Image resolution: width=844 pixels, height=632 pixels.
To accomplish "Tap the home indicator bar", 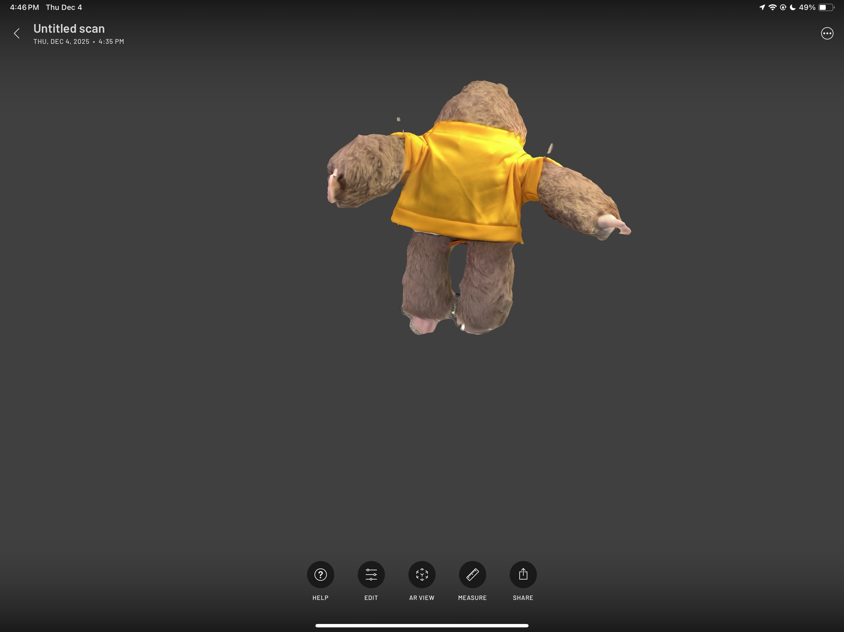I will click(x=422, y=625).
